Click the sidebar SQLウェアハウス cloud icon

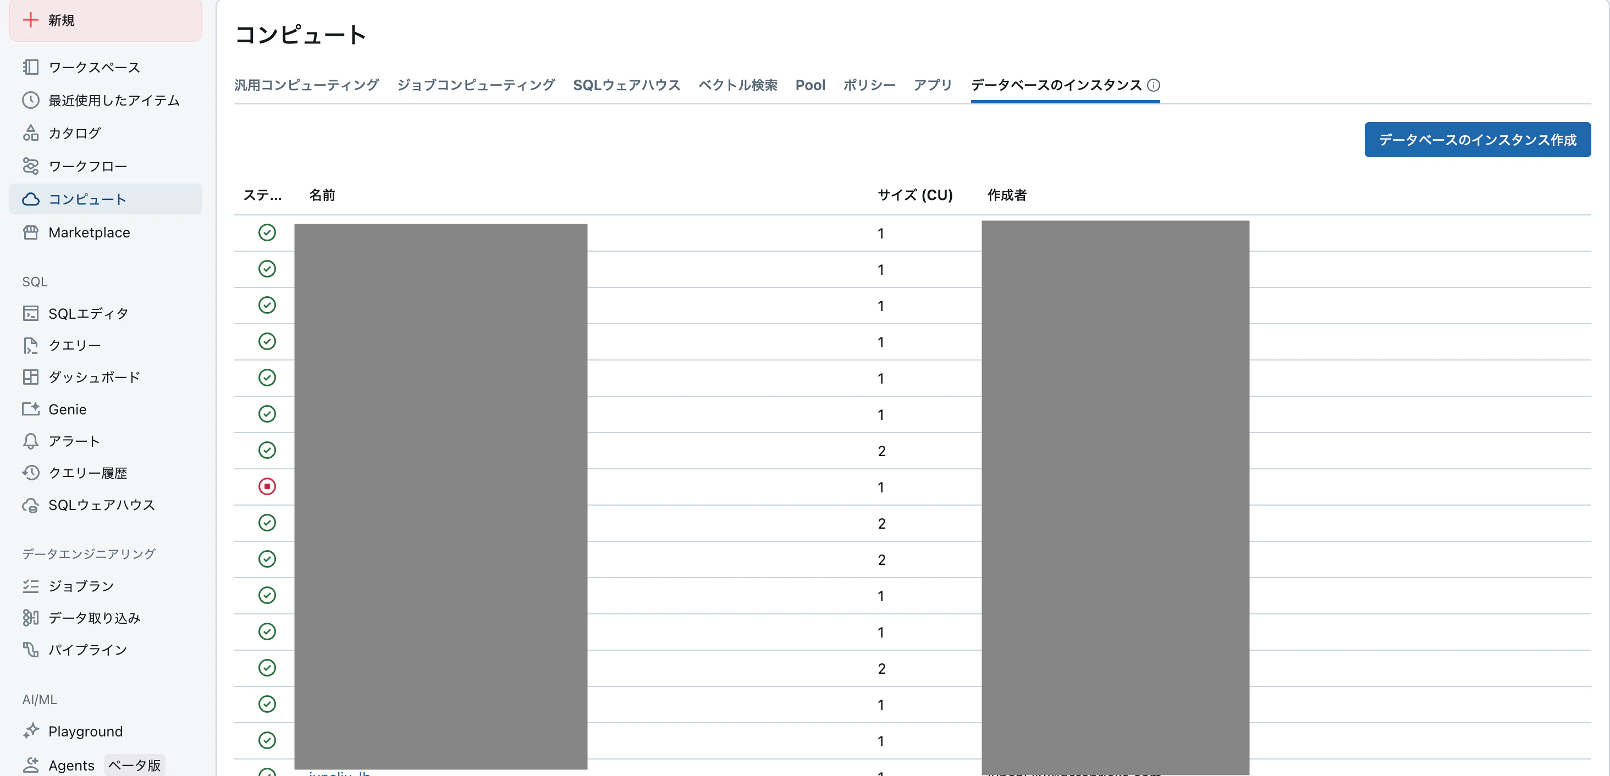point(31,505)
